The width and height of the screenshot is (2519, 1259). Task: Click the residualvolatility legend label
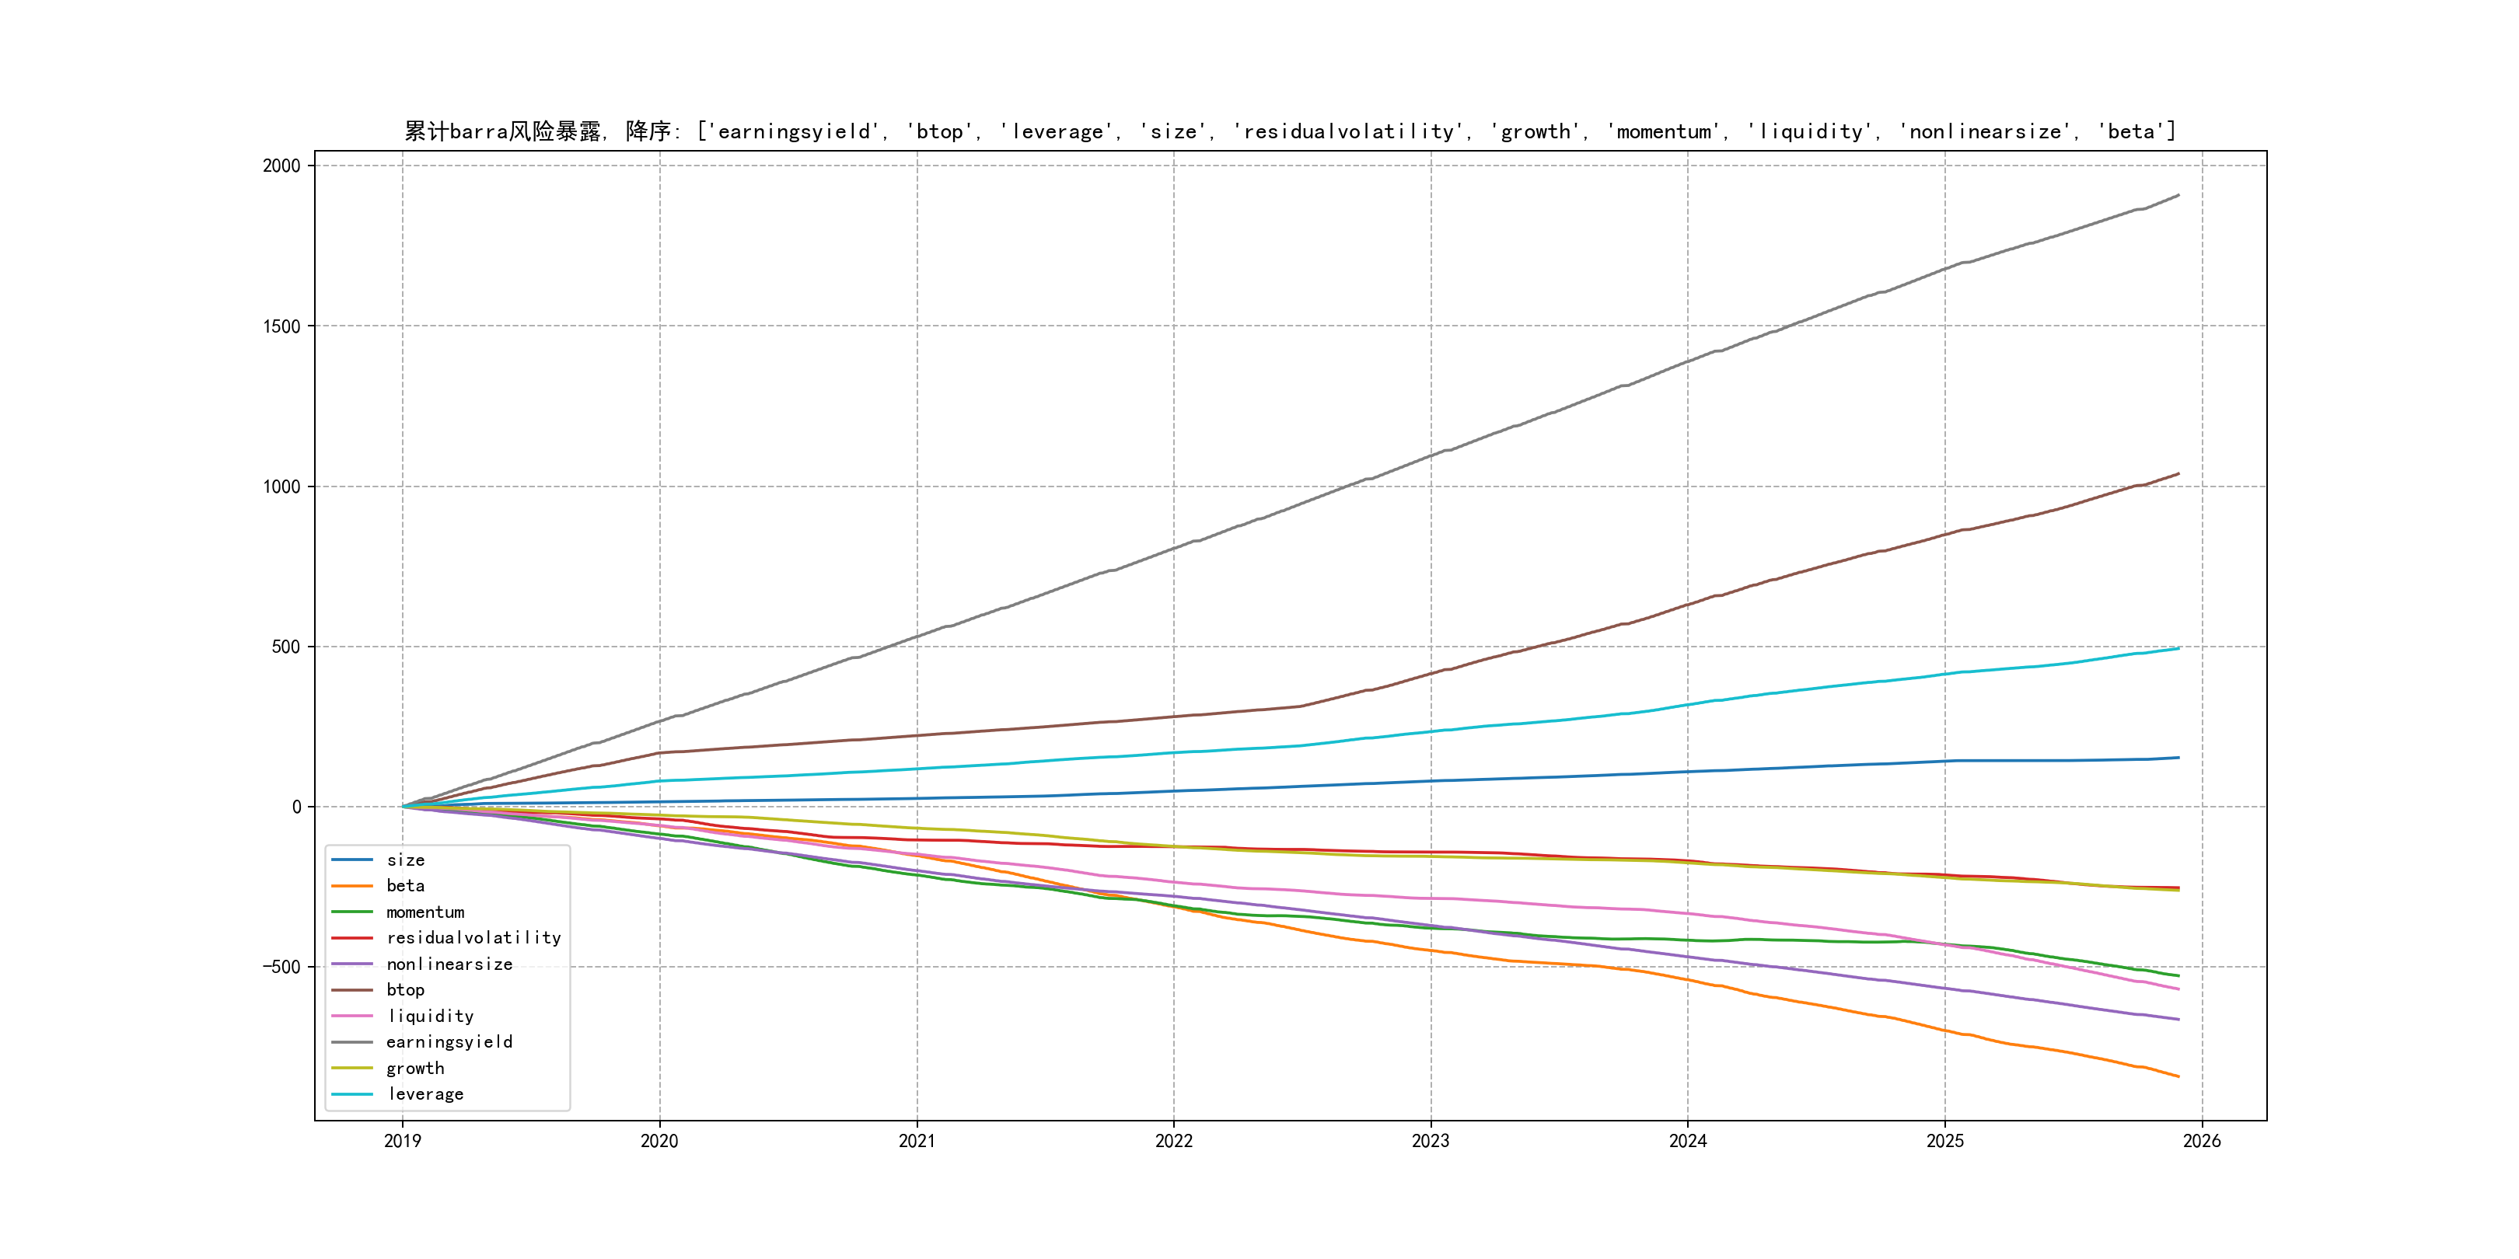point(473,937)
